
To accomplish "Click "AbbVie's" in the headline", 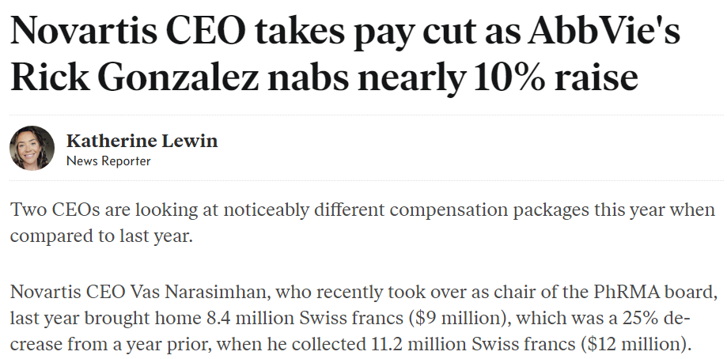I will click(604, 32).
